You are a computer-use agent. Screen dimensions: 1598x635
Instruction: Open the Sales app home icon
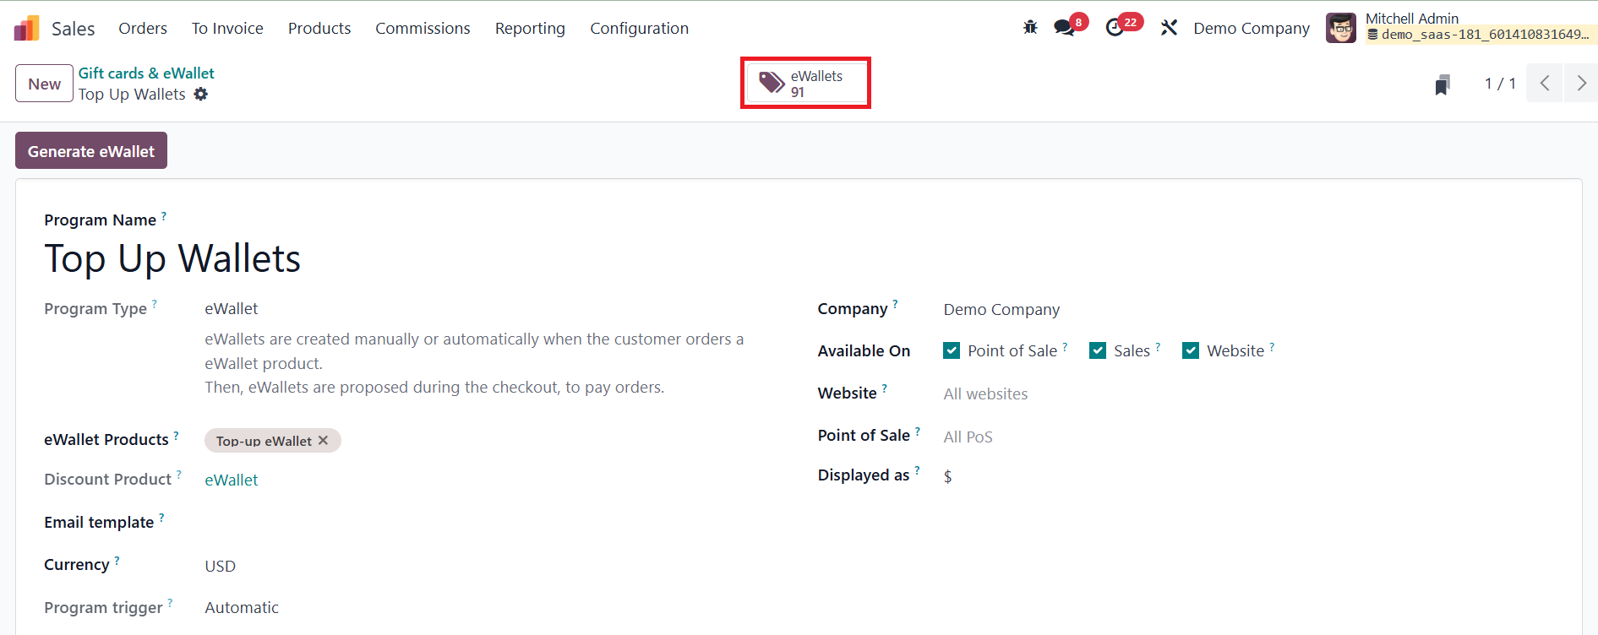coord(27,29)
